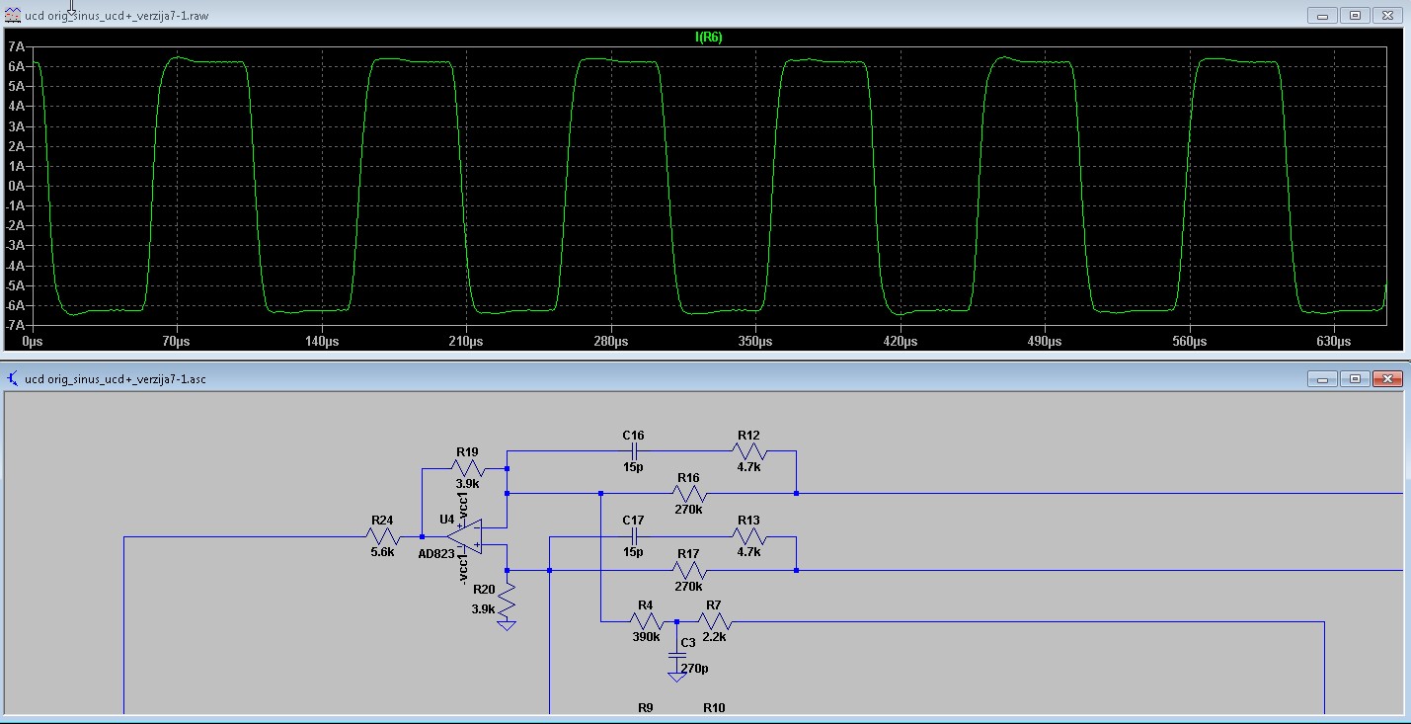Click the 210µs label on time axis
This screenshot has width=1411, height=724.
(x=465, y=341)
